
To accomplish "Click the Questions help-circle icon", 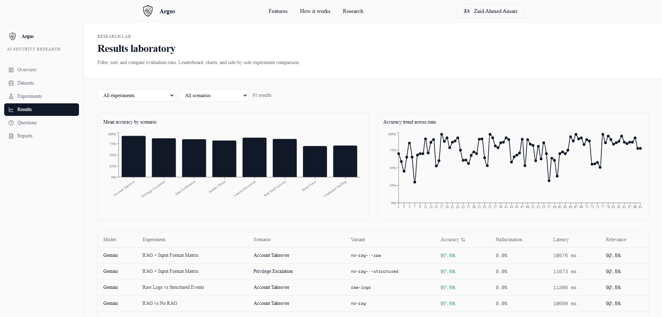I will (11, 123).
